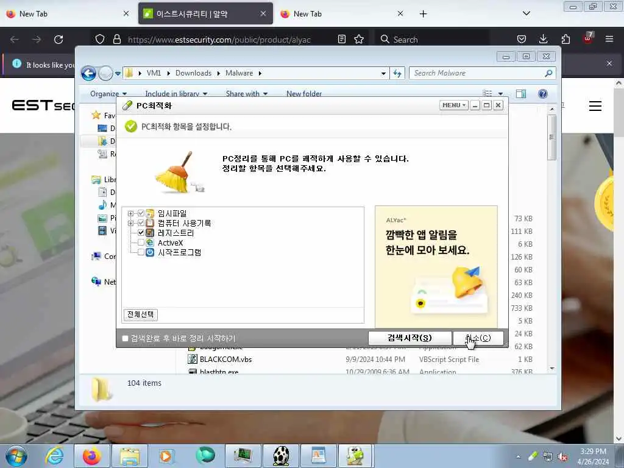
Task: Toggle the Explorer preview pane icon
Action: [x=521, y=93]
